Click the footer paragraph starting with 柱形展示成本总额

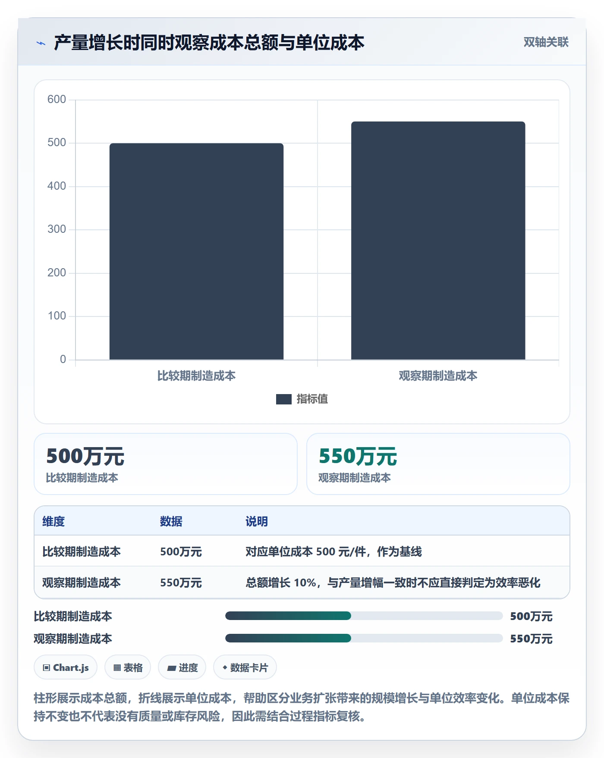[x=302, y=707]
